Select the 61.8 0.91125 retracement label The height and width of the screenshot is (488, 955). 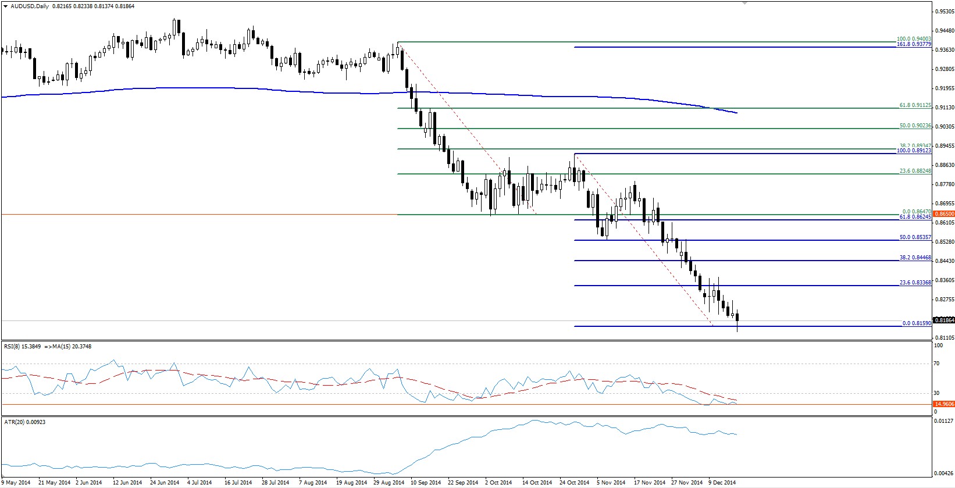(x=915, y=106)
